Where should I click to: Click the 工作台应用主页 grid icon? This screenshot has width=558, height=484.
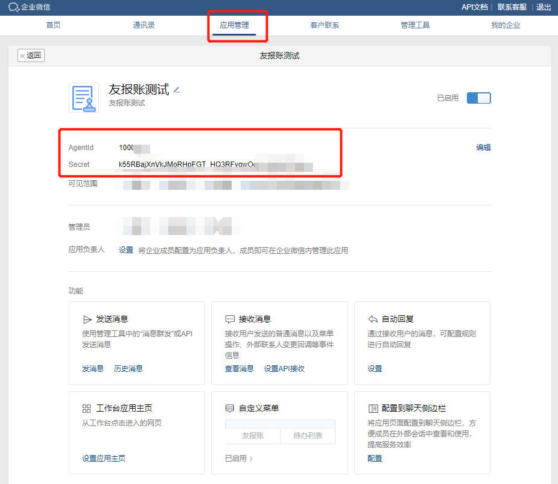[86, 409]
